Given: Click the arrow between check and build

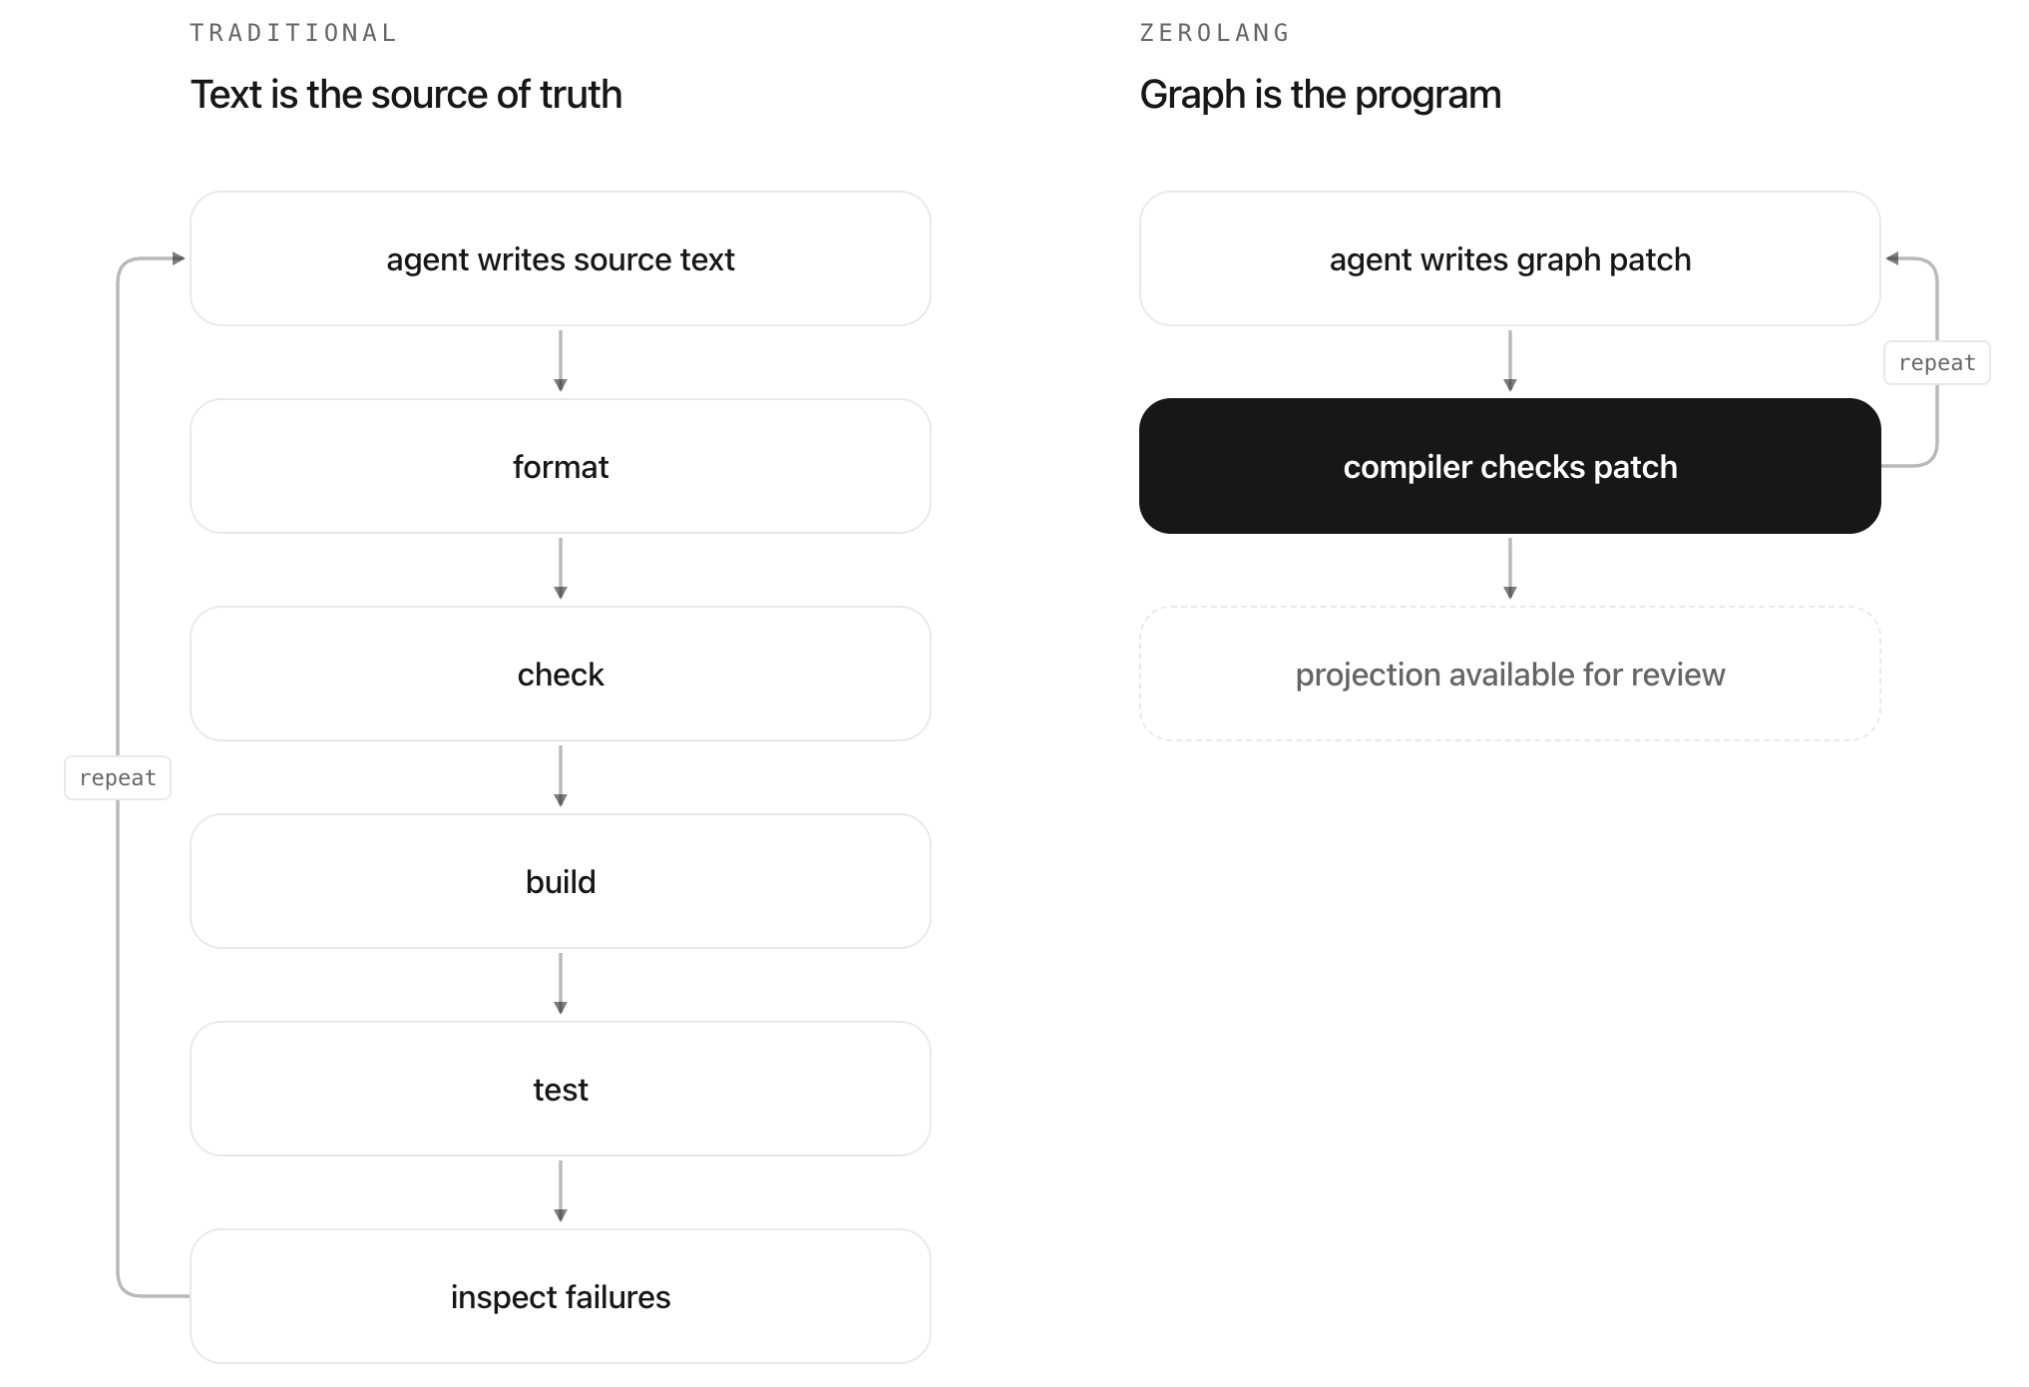Looking at the screenshot, I should (x=561, y=776).
